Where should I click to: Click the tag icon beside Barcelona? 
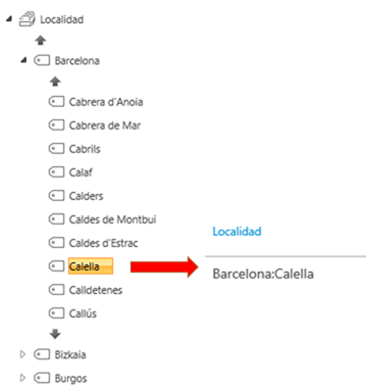coord(42,61)
